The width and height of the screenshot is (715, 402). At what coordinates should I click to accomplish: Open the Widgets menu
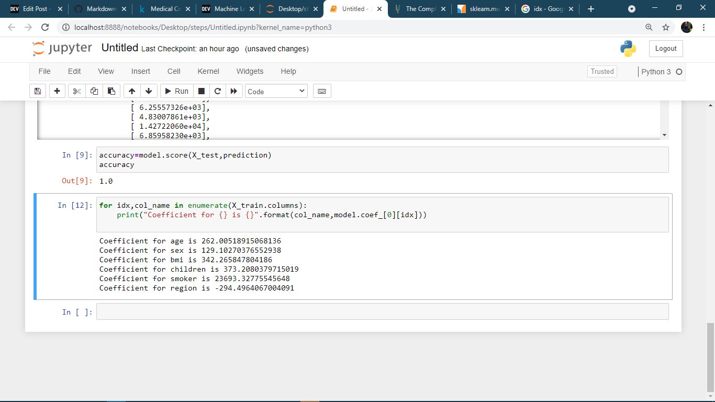[x=250, y=71]
